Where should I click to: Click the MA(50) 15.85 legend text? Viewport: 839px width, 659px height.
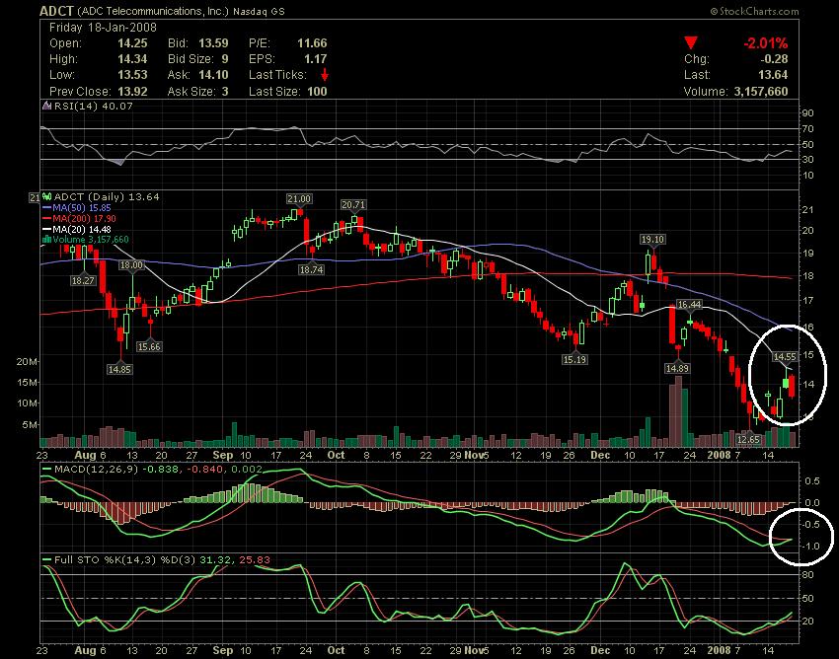coord(82,207)
